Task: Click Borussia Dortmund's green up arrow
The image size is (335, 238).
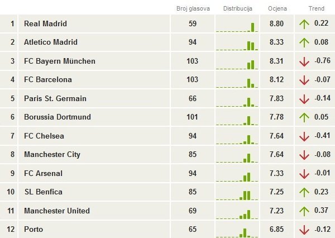Action: 304,117
